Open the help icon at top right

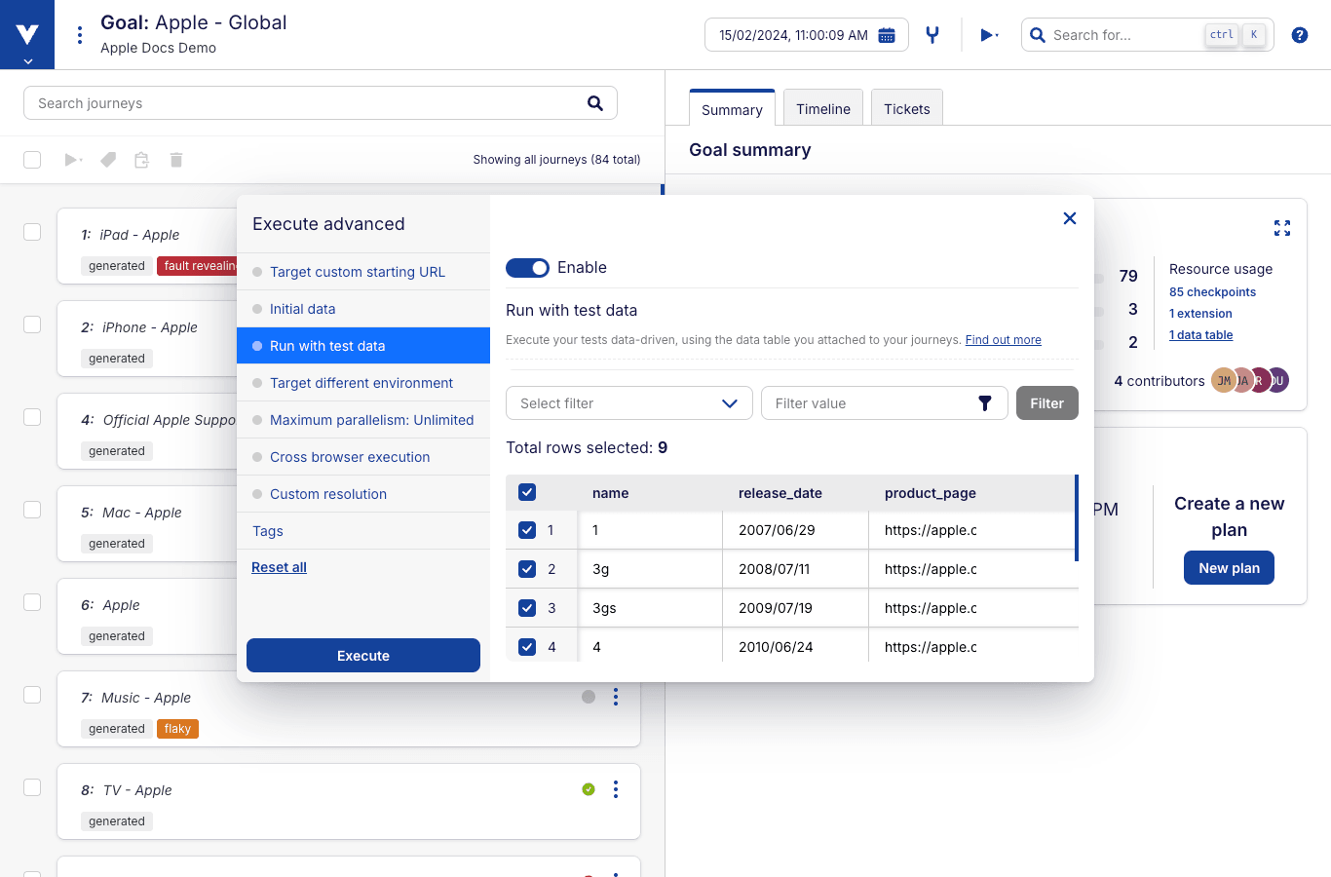[x=1299, y=34]
